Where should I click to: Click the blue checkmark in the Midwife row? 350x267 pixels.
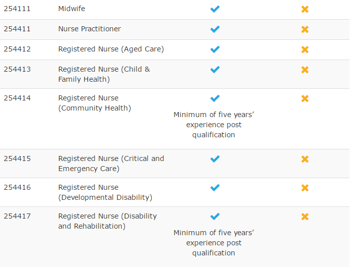(215, 9)
